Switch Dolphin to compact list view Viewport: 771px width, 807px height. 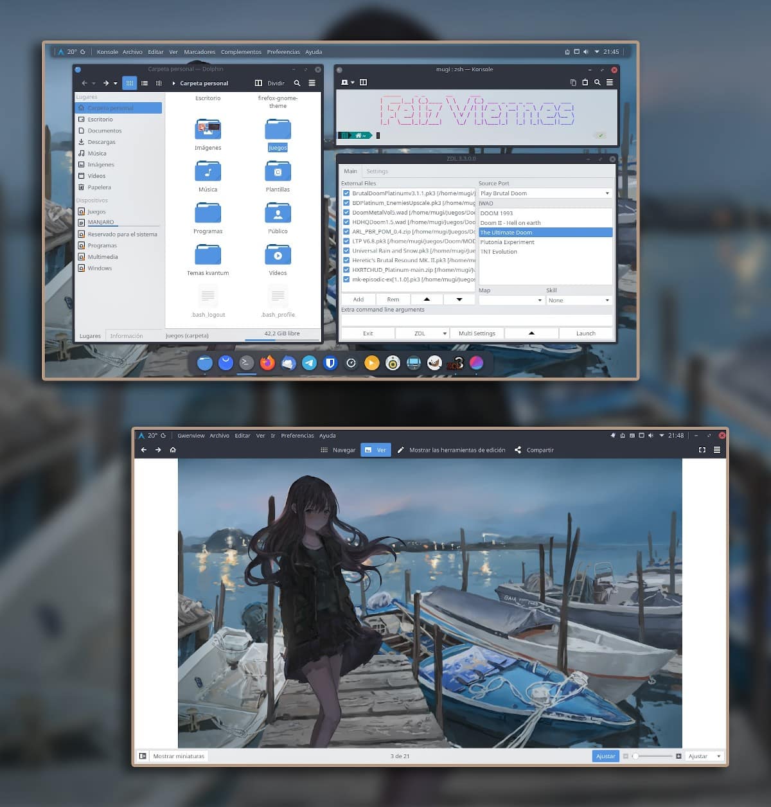pos(145,83)
